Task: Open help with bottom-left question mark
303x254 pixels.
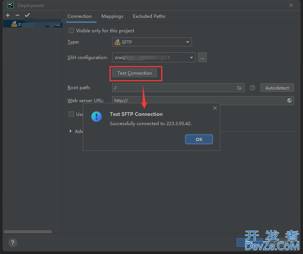Action: (13, 242)
